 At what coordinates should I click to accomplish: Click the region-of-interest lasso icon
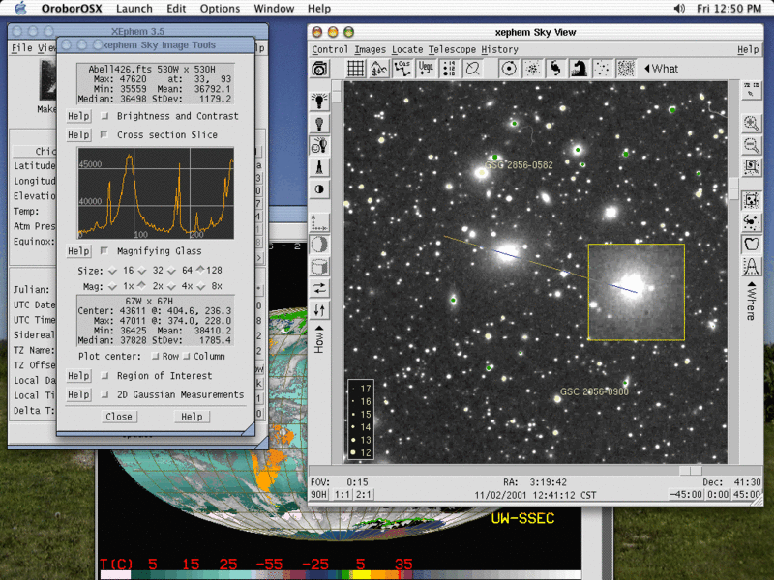pos(752,244)
